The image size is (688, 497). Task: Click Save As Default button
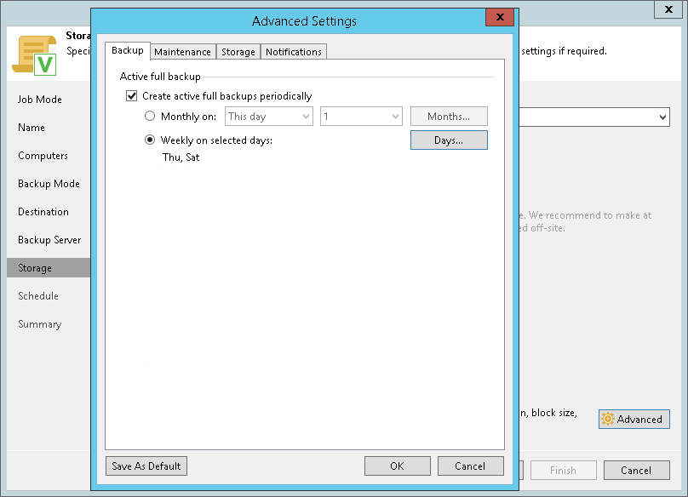pos(146,466)
